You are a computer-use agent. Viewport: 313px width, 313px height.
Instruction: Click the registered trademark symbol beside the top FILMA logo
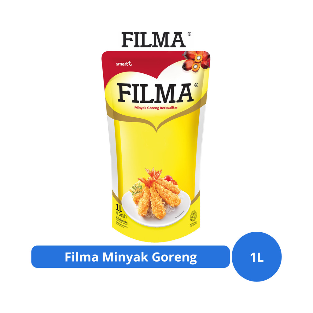tap(189, 34)
